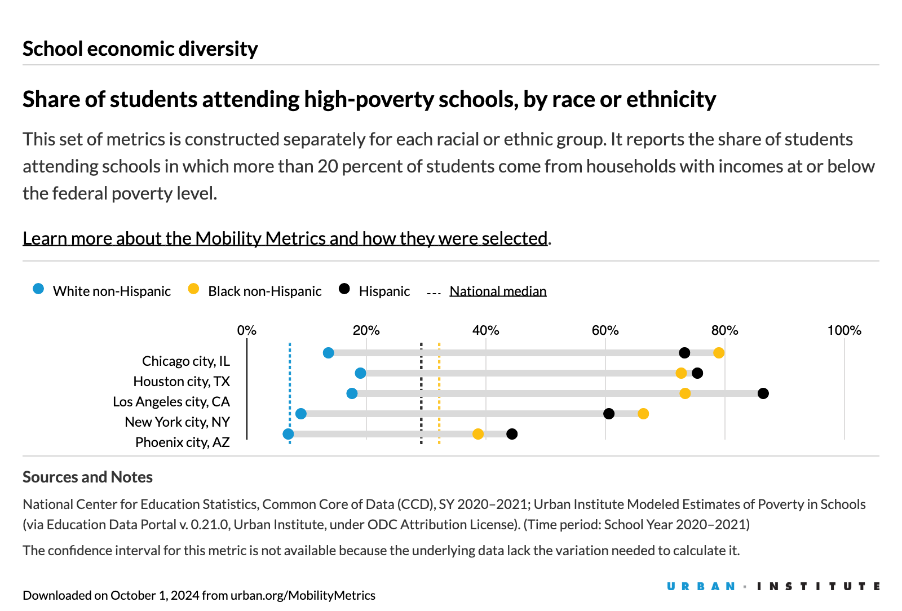This screenshot has width=902, height=611.
Task: Click Chicago's blue White non-Hispanic data point
Action: click(x=329, y=353)
